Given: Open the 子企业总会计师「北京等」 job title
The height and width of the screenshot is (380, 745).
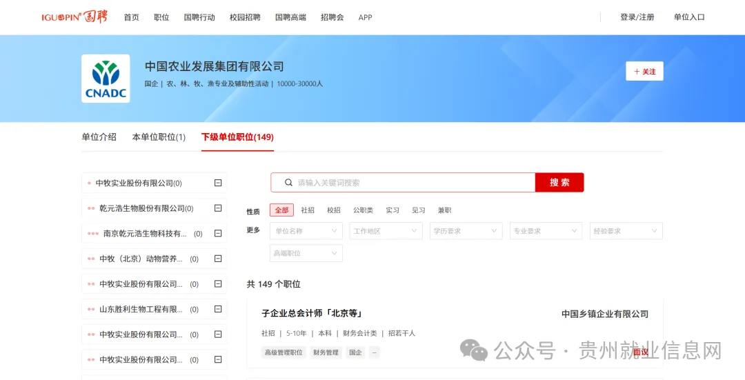Looking at the screenshot, I should click(x=312, y=313).
